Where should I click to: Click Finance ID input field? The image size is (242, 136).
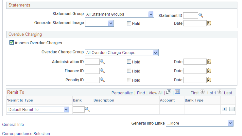coord(92,71)
